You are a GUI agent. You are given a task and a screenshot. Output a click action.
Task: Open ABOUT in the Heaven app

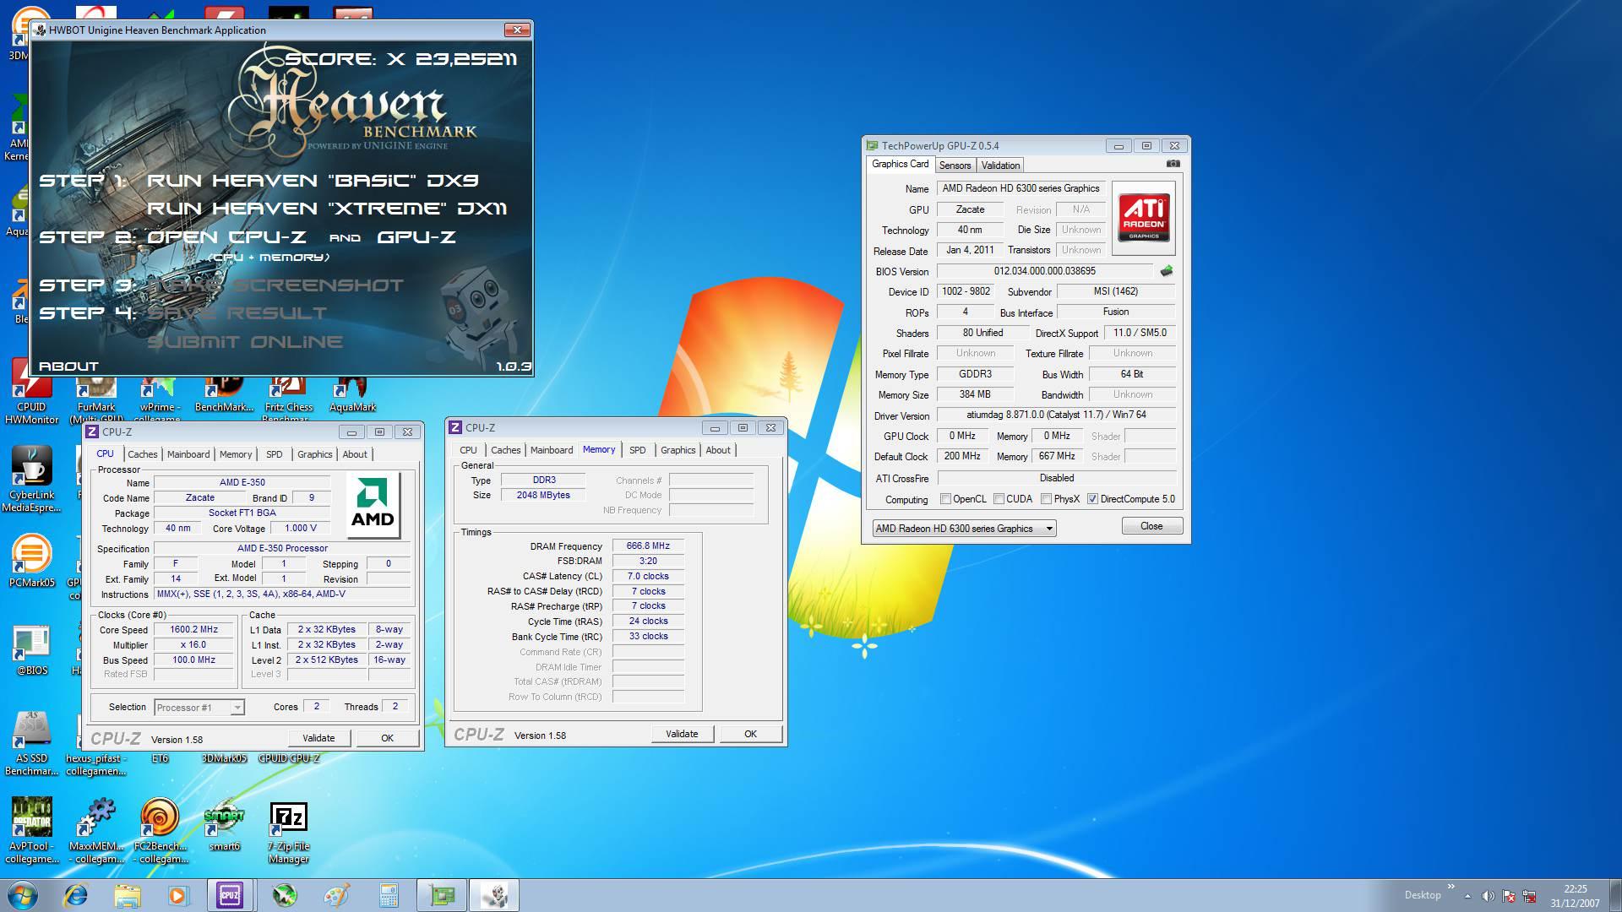click(x=68, y=366)
